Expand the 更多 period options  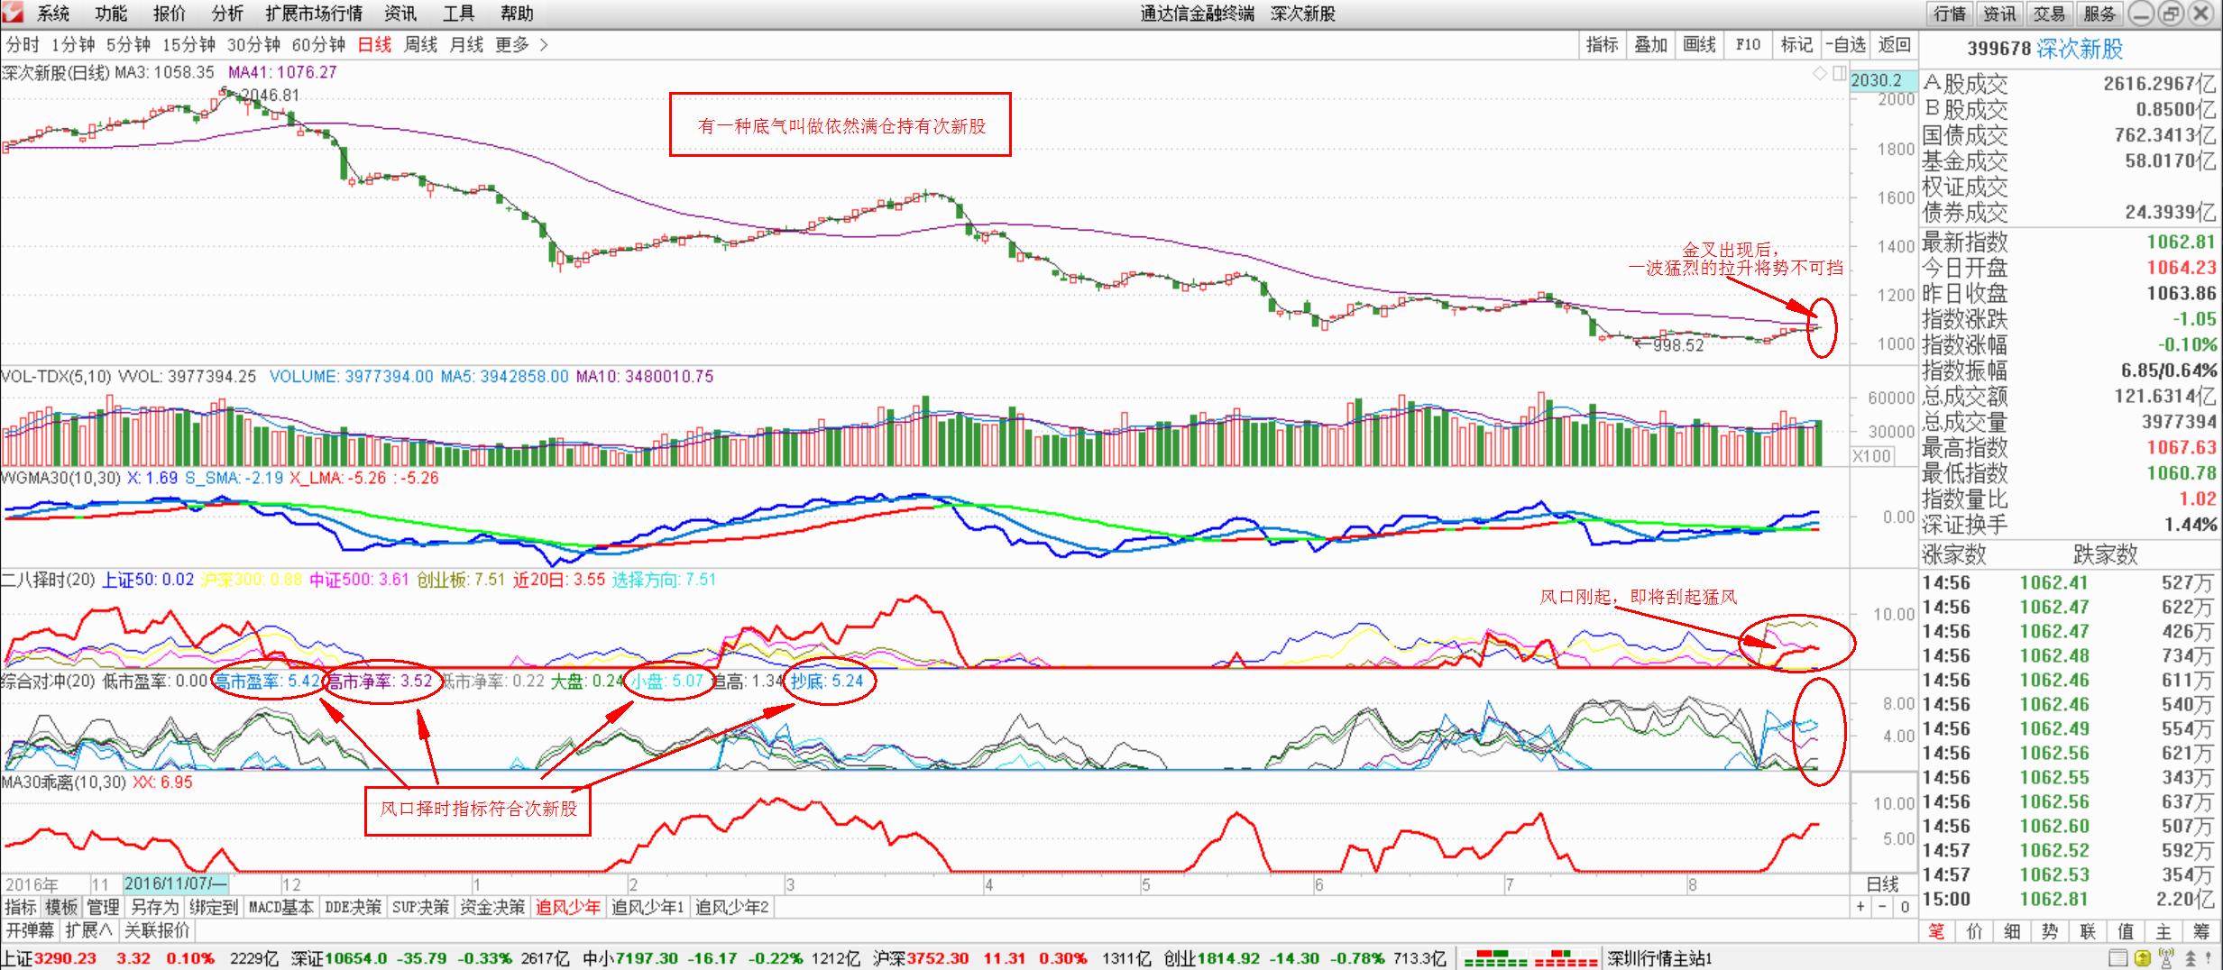(x=521, y=45)
